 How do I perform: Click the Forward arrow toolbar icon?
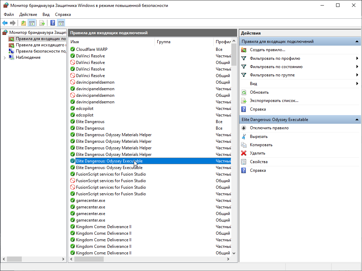tap(13, 23)
